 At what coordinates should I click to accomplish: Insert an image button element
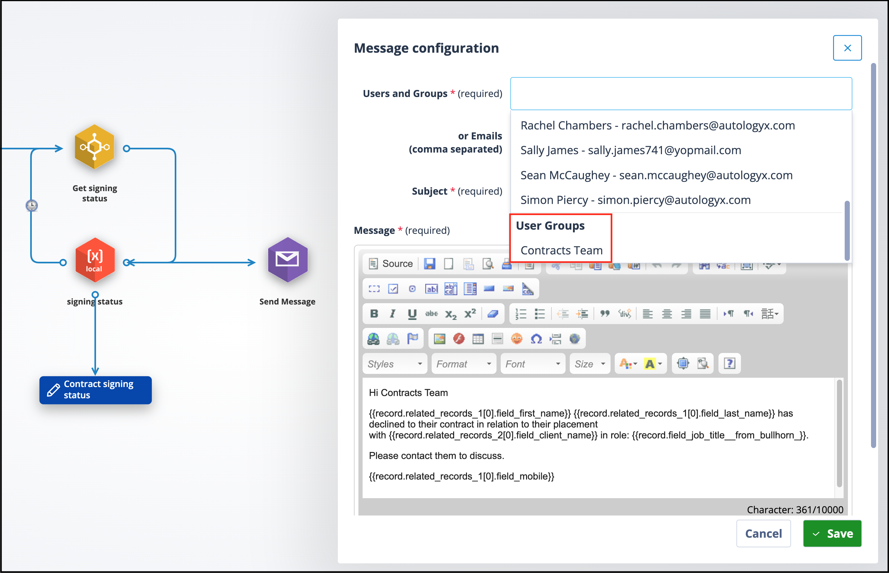(508, 289)
